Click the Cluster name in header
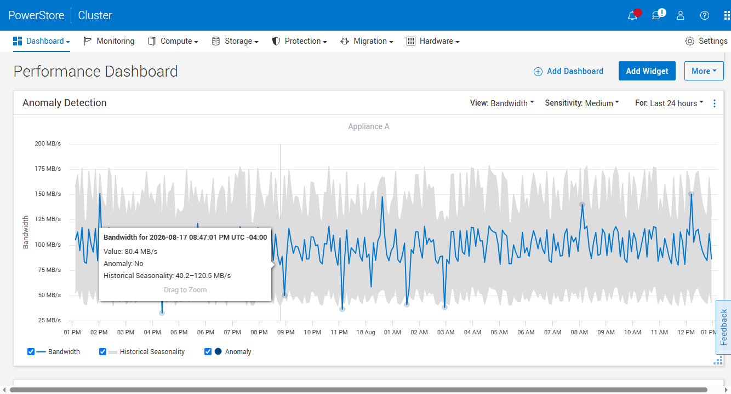The image size is (731, 394). [95, 15]
